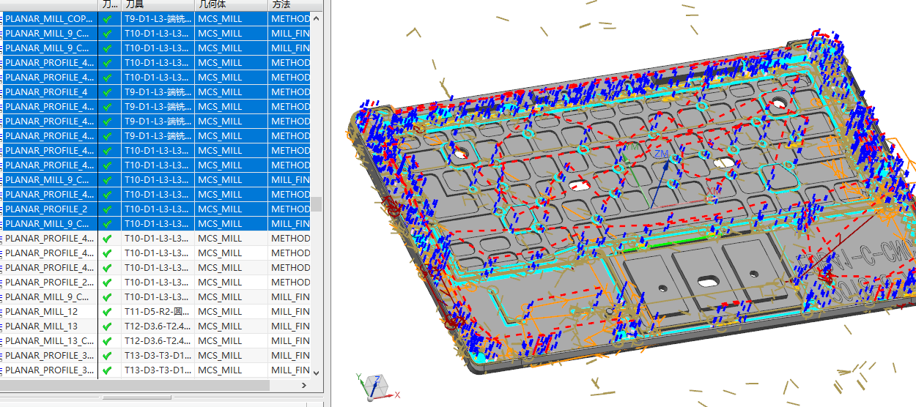Click MILL_FIN method in PLANAR_MILL_12 row

point(289,311)
